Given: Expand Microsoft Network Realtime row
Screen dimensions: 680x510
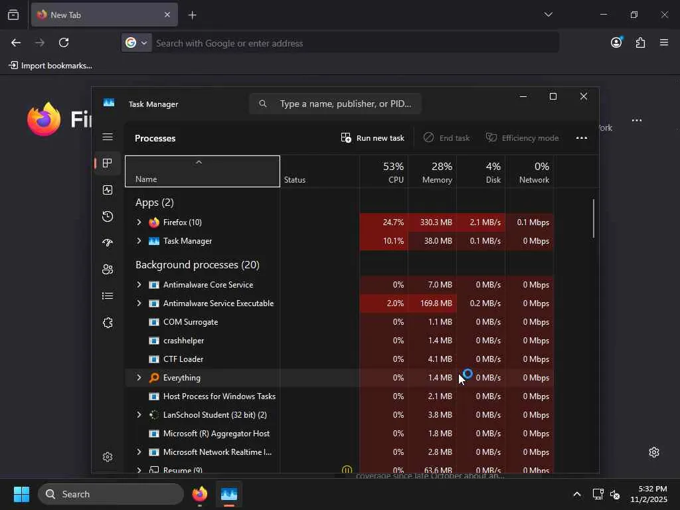Looking at the screenshot, I should coord(139,452).
